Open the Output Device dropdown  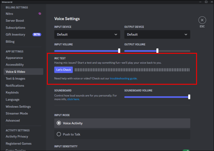pyautogui.click(x=157, y=35)
